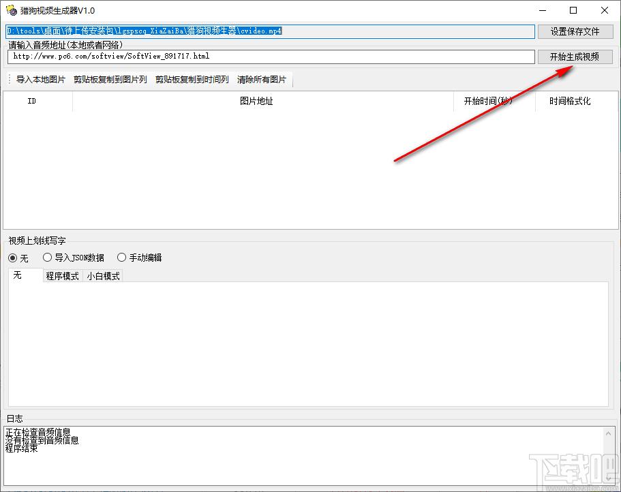Viewport: 621px width, 492px height.
Task: Click the 图片地址 column header
Action: 263,102
